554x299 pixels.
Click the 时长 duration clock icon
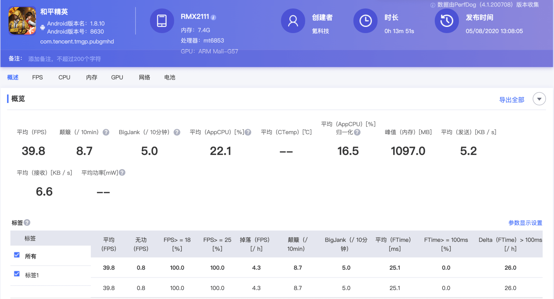click(x=365, y=21)
